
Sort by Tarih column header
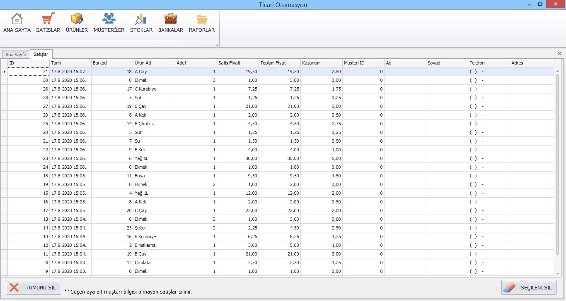point(70,63)
